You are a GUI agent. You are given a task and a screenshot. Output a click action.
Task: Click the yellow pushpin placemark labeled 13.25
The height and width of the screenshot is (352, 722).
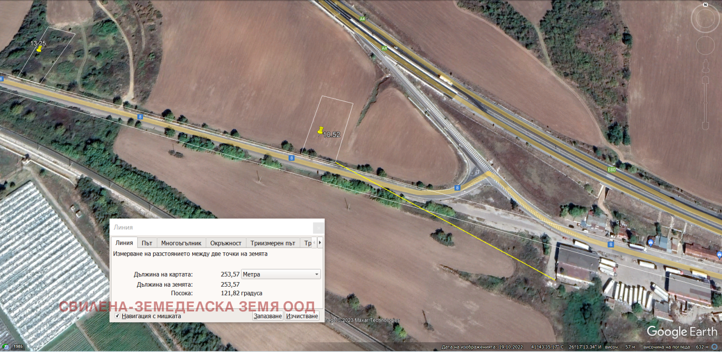pyautogui.click(x=39, y=49)
